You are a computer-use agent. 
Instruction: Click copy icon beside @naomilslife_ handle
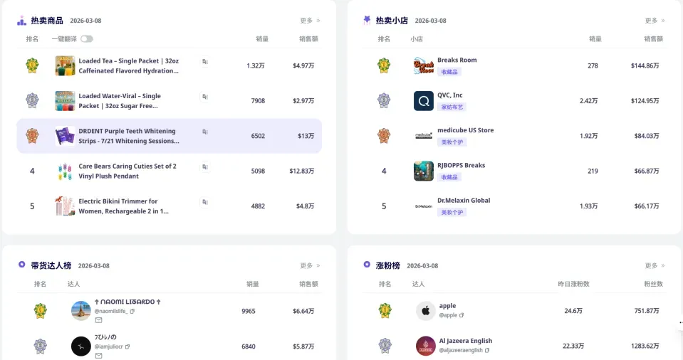[x=132, y=311]
